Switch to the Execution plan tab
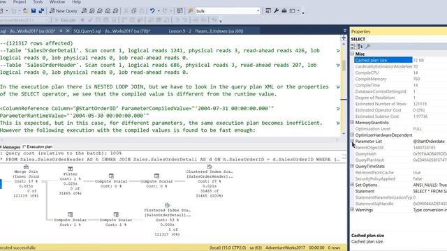This screenshot has width=447, height=251. [x=37, y=147]
